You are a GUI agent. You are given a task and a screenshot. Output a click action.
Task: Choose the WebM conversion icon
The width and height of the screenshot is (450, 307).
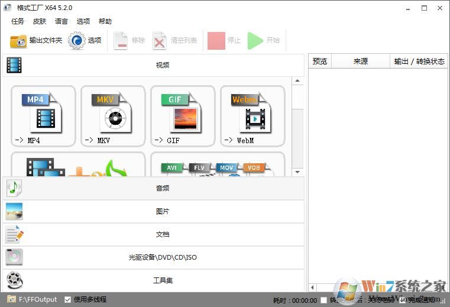point(252,115)
